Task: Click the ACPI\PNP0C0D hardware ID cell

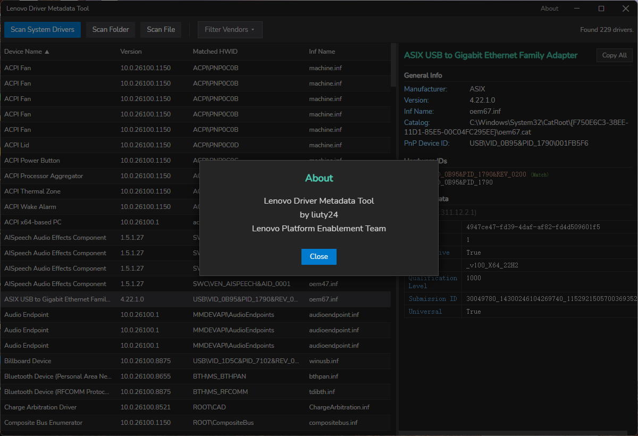Action: [x=215, y=145]
